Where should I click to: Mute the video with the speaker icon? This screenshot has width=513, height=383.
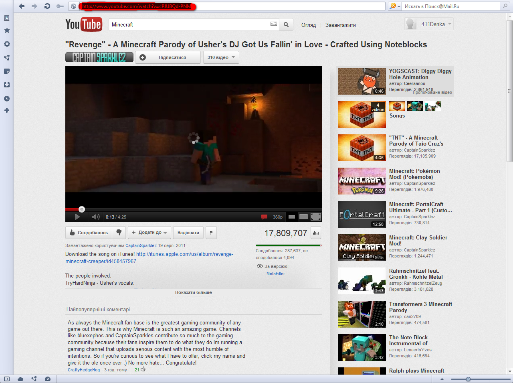click(95, 217)
